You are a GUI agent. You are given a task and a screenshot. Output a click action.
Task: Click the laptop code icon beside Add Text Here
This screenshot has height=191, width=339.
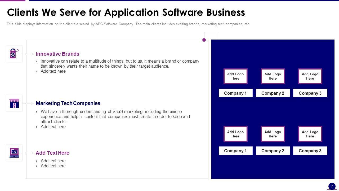pyautogui.click(x=14, y=153)
